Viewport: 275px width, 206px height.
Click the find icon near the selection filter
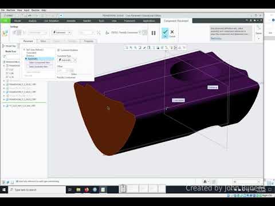coord(205,181)
